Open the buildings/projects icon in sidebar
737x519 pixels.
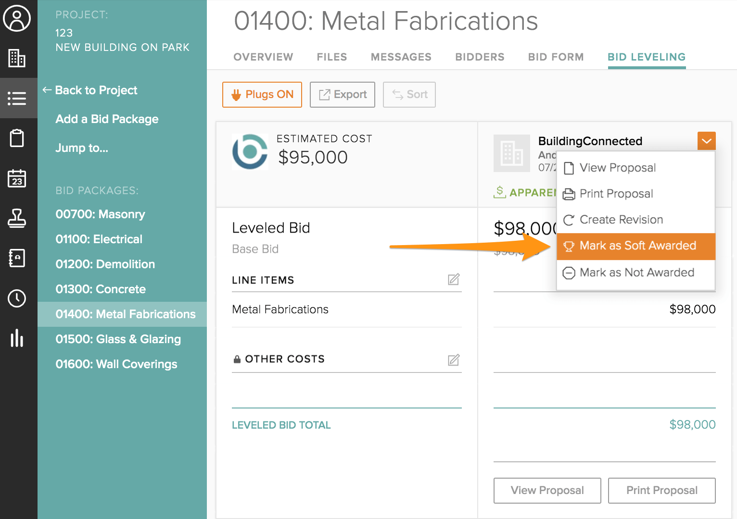[18, 58]
